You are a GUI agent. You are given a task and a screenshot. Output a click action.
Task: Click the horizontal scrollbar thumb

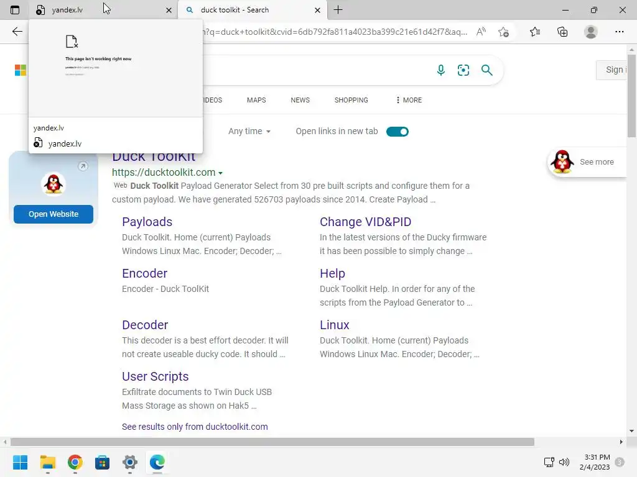coord(272,442)
